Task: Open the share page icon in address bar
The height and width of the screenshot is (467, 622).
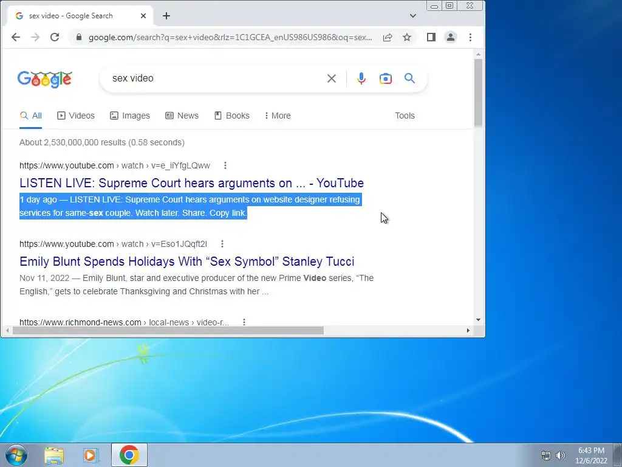Action: pos(388,37)
